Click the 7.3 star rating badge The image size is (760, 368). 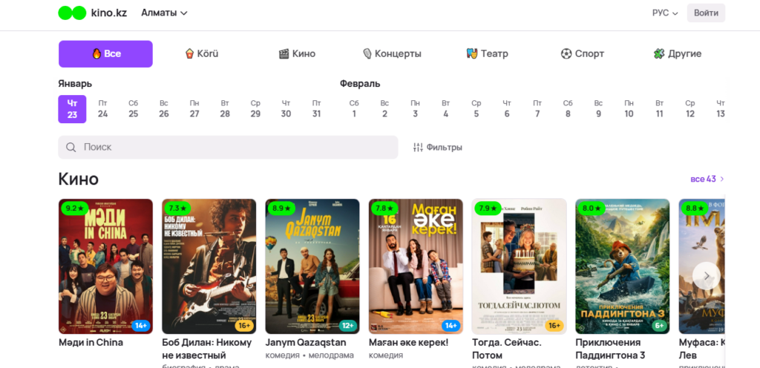coord(177,208)
